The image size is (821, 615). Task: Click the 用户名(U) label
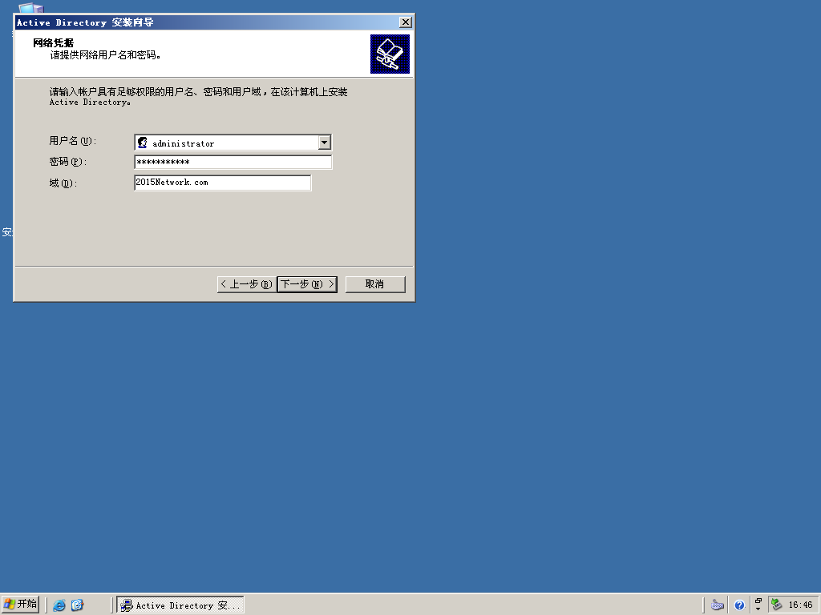[x=73, y=141]
